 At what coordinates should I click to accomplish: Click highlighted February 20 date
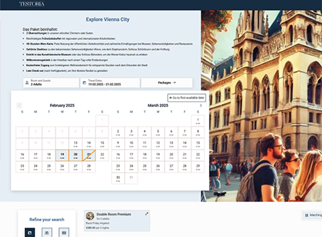tap(75, 155)
